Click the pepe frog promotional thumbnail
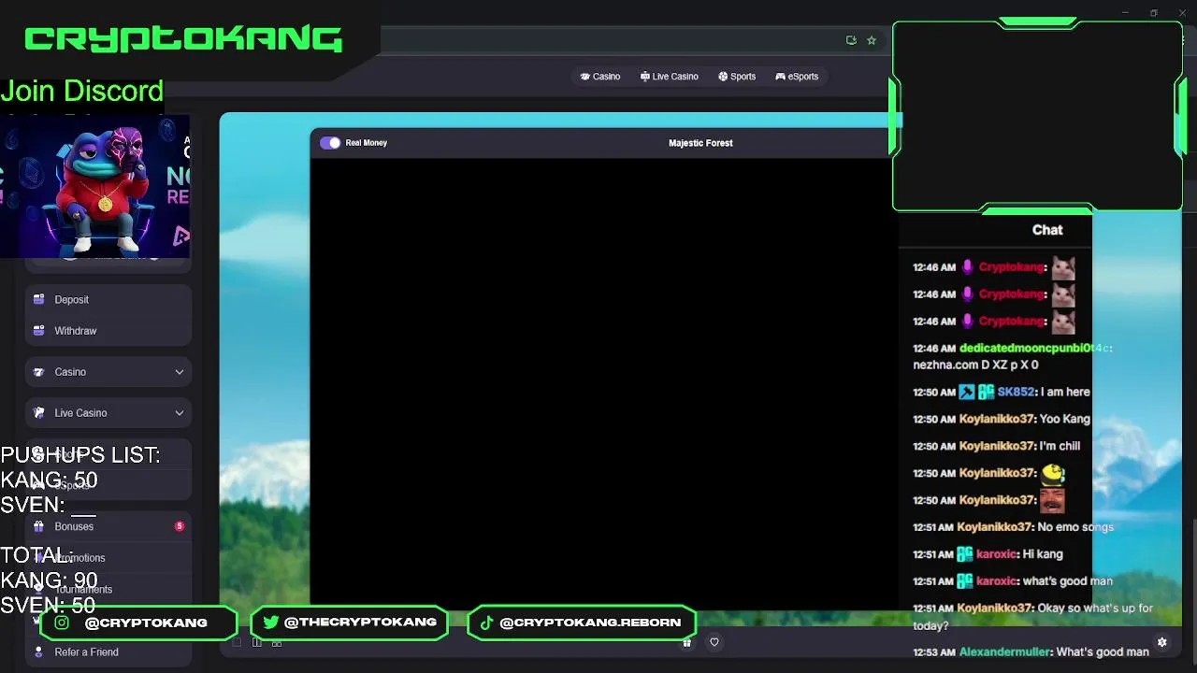 (x=95, y=187)
